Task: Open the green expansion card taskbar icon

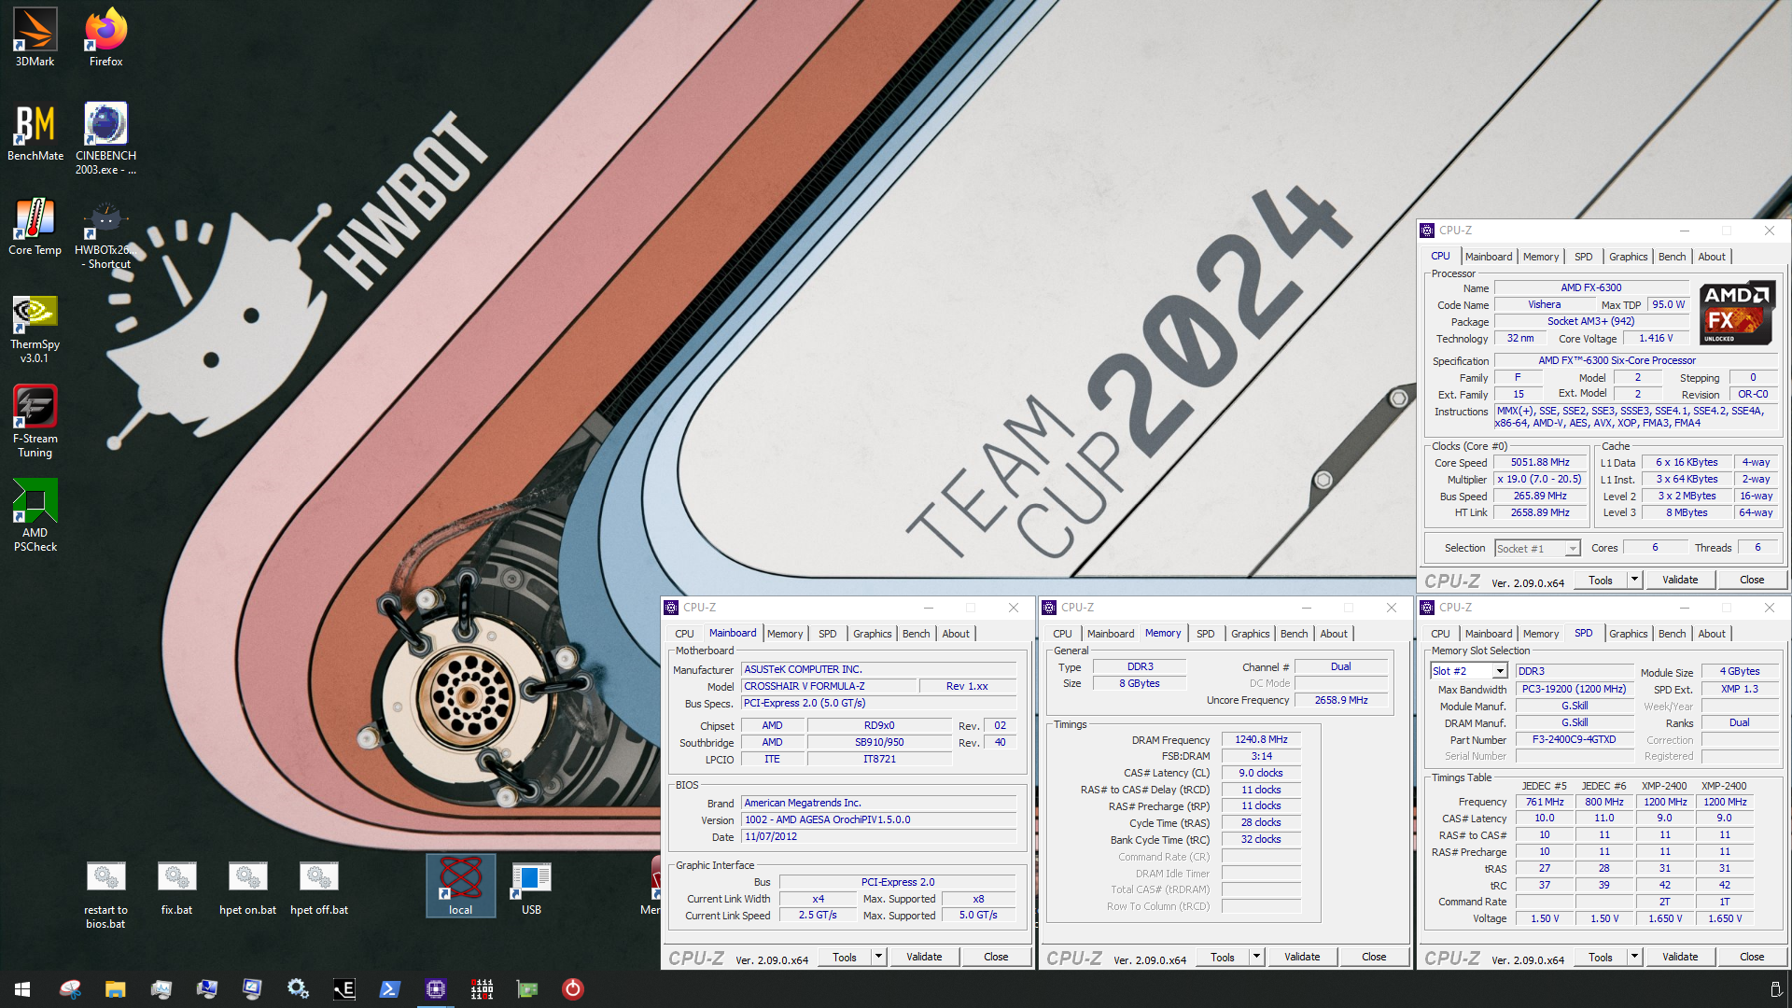Action: coord(527,988)
